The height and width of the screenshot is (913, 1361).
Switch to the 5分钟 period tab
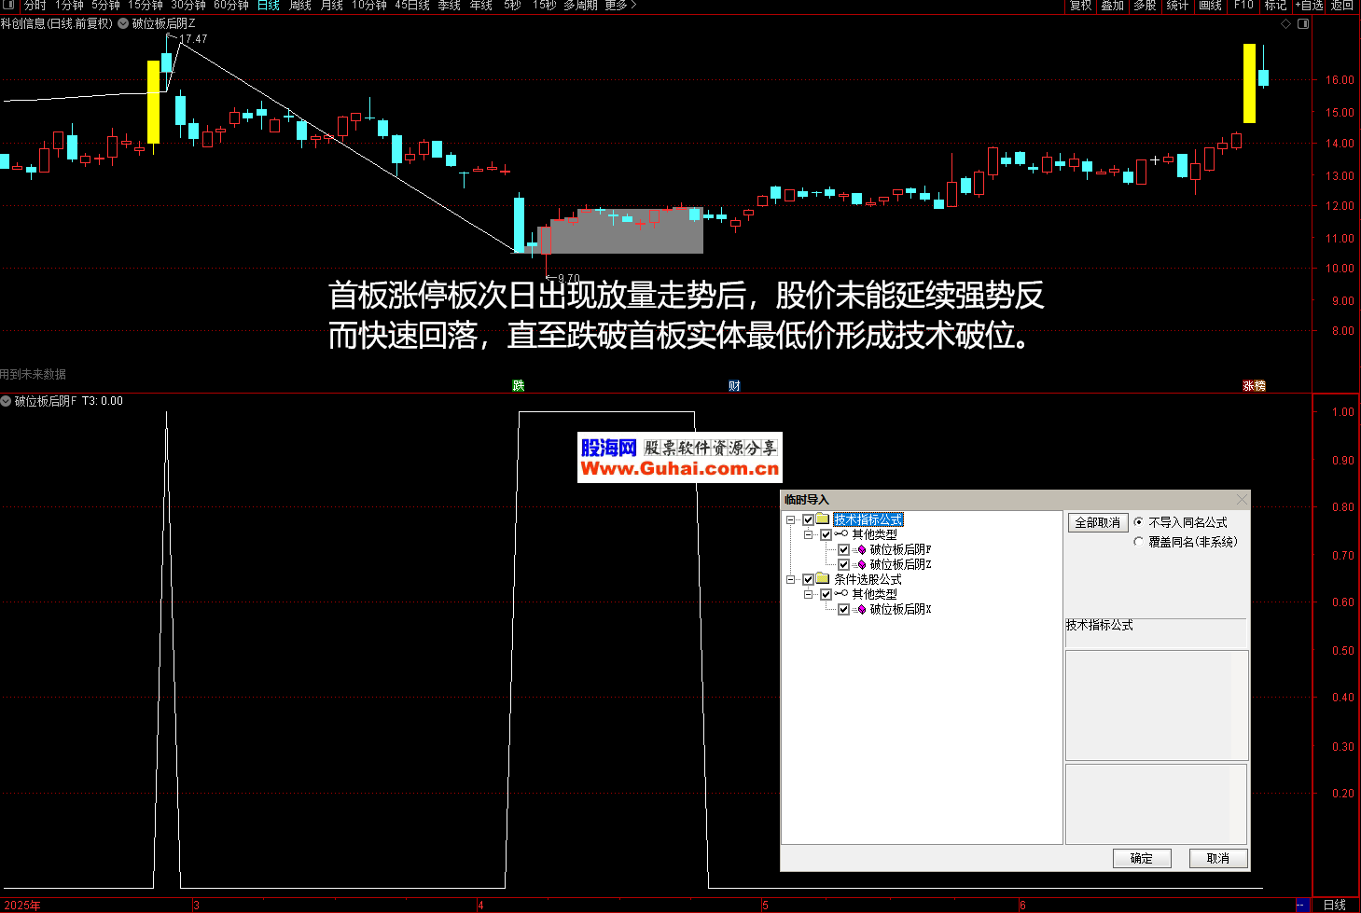coord(105,5)
